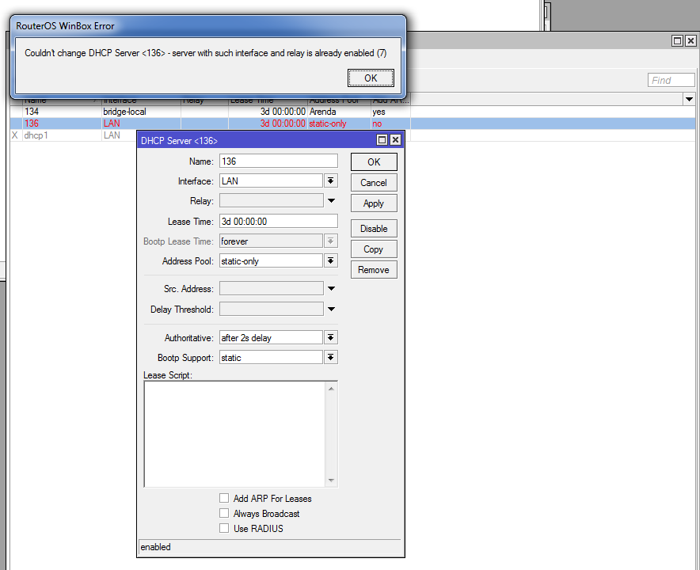Click the no value in row 136
The width and height of the screenshot is (700, 570).
point(377,123)
